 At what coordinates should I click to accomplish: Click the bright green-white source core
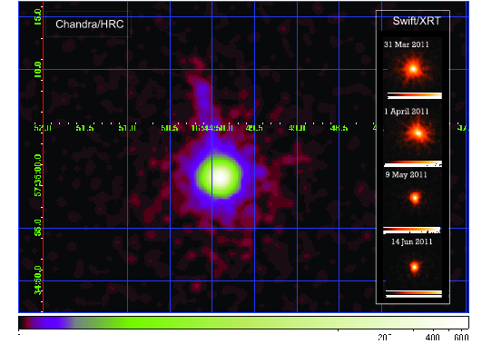[219, 176]
